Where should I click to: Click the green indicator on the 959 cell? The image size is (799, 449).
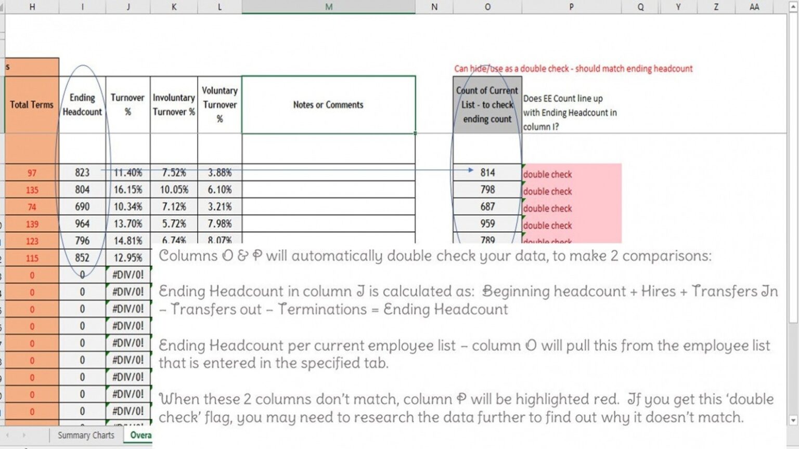pyautogui.click(x=523, y=217)
